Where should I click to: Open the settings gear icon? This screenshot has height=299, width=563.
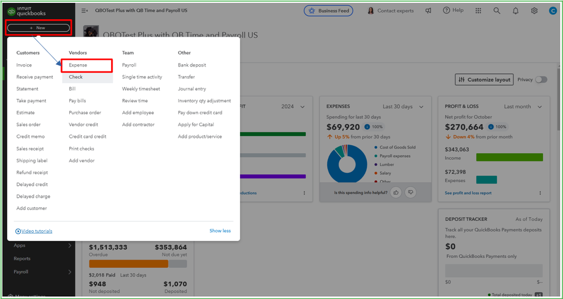click(534, 11)
